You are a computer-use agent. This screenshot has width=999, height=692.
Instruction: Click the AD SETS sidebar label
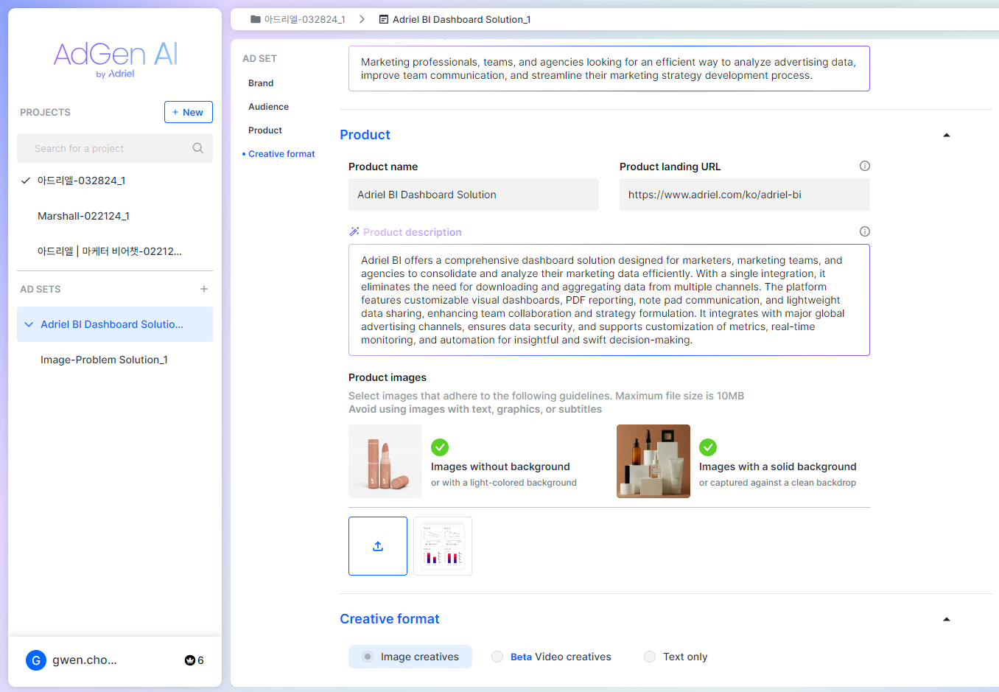[41, 289]
